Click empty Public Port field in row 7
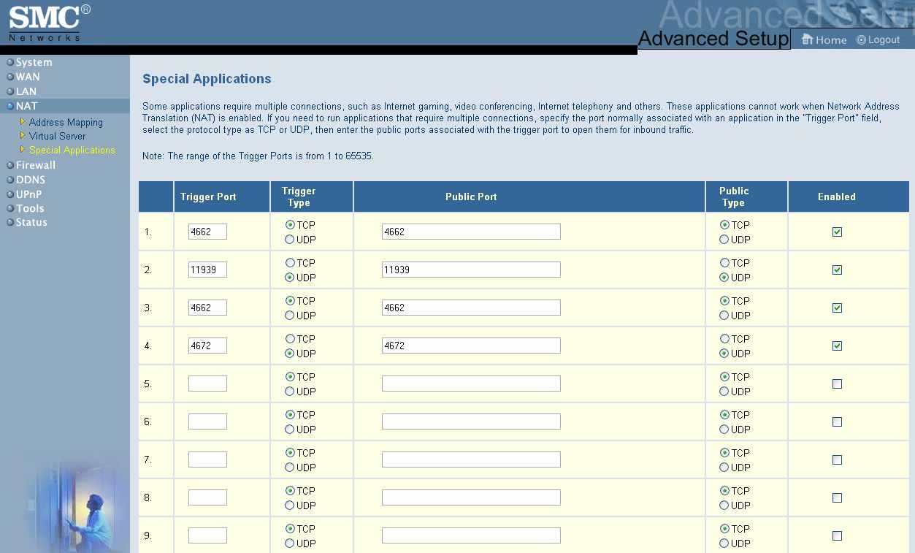 [x=471, y=459]
